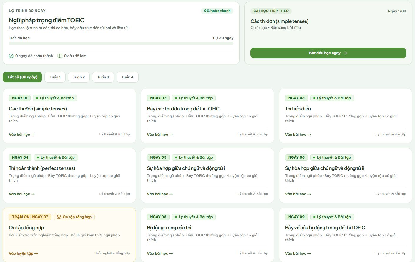Click the trophy icon in Ôn tập tổng hợp badge
The image size is (415, 262).
[59, 217]
